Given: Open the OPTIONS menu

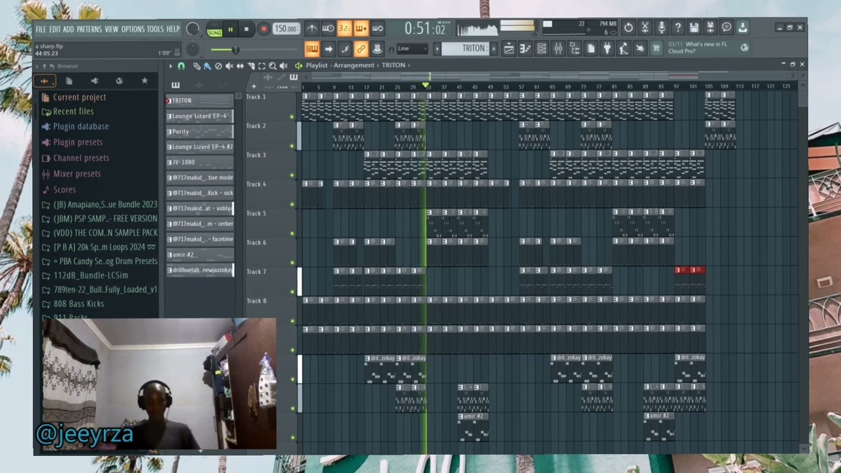Looking at the screenshot, I should click(x=133, y=29).
